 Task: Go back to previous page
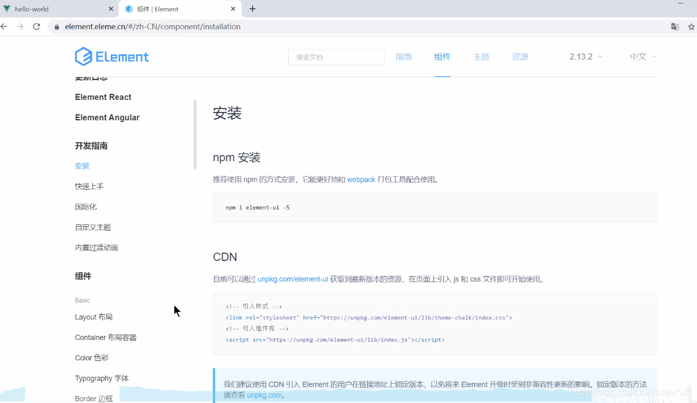(x=4, y=27)
